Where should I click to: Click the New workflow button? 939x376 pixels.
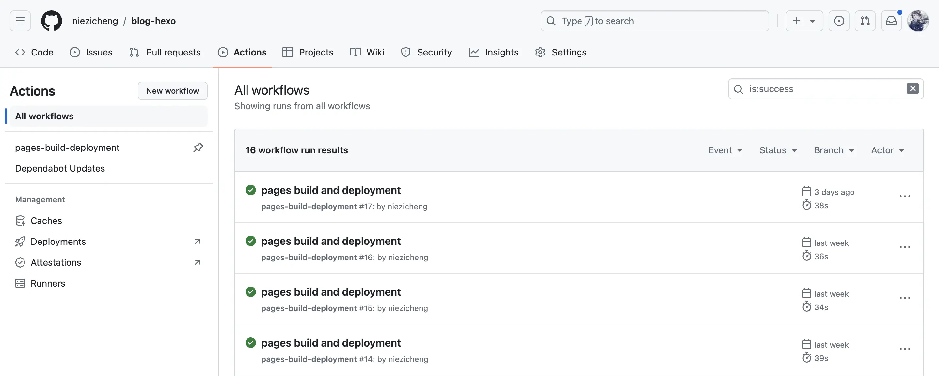pos(172,91)
